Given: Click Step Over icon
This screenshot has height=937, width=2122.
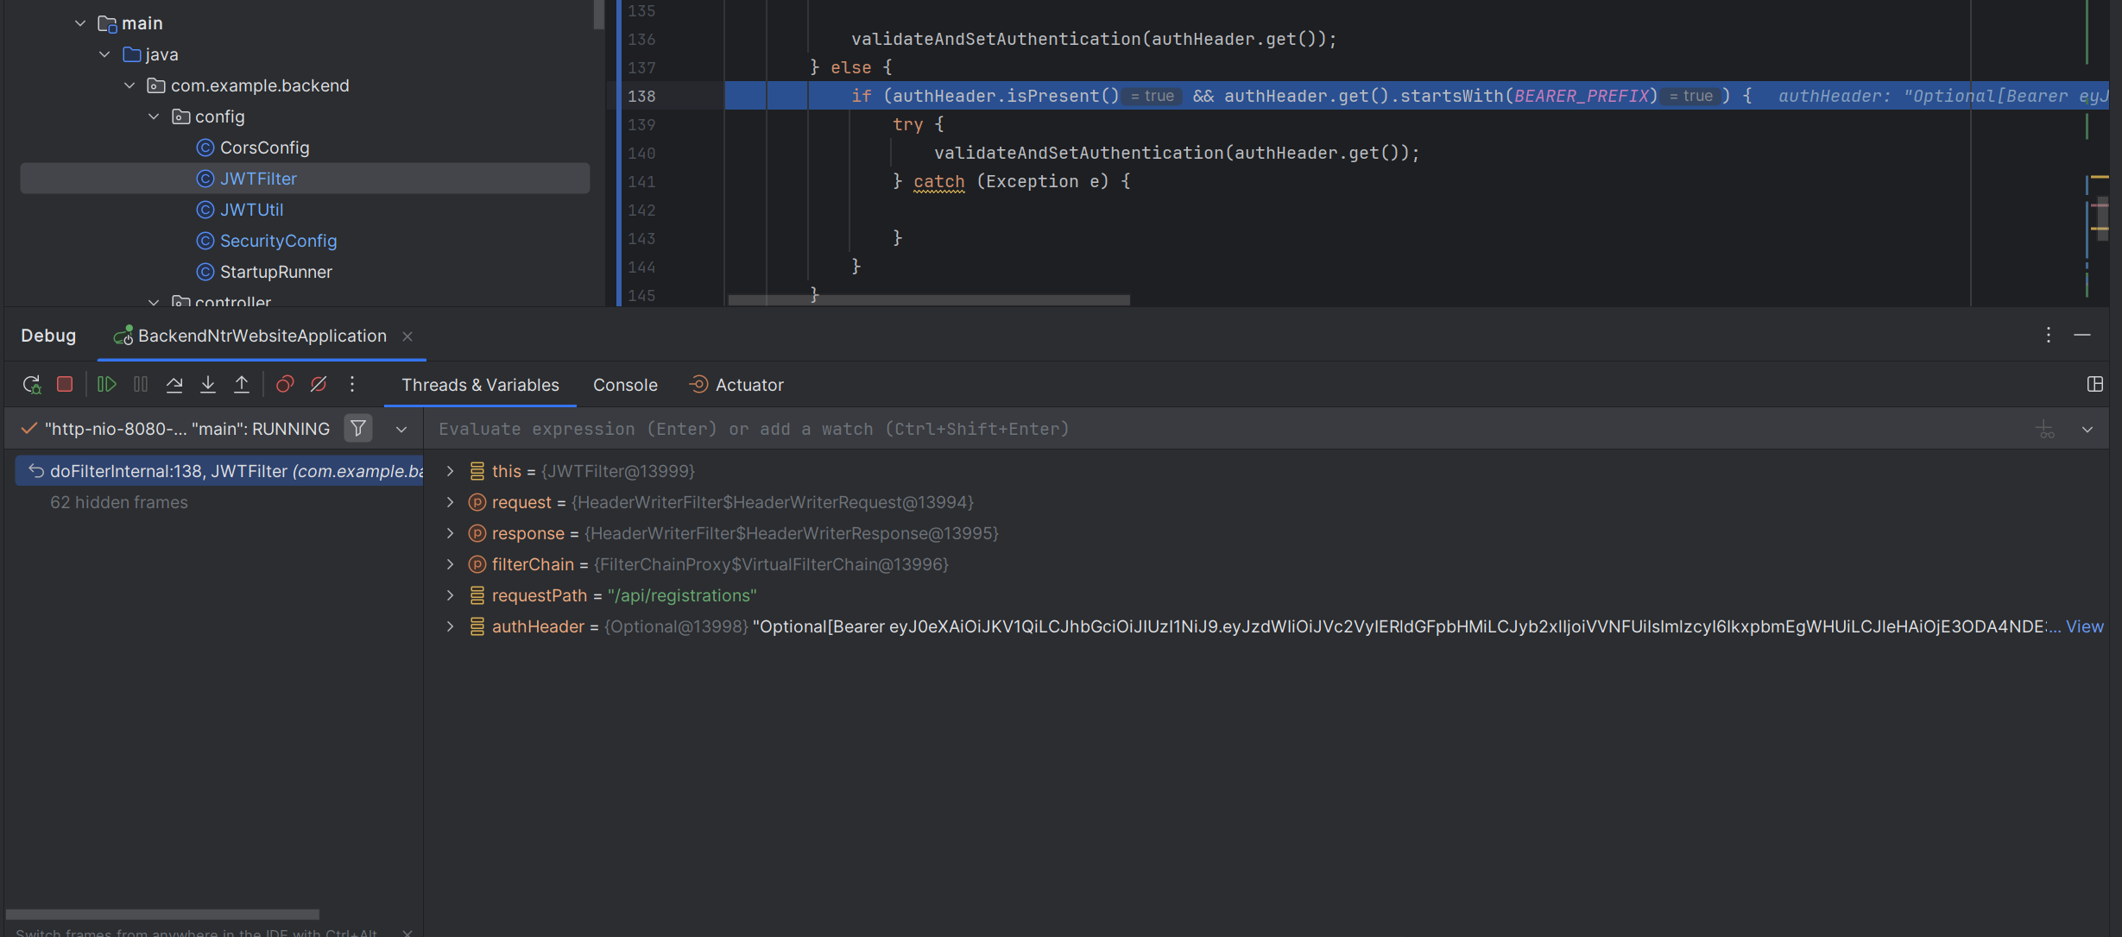Looking at the screenshot, I should pyautogui.click(x=174, y=385).
